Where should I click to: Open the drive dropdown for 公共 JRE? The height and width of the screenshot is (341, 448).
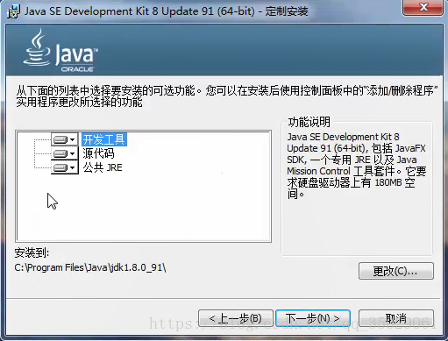[x=65, y=167]
